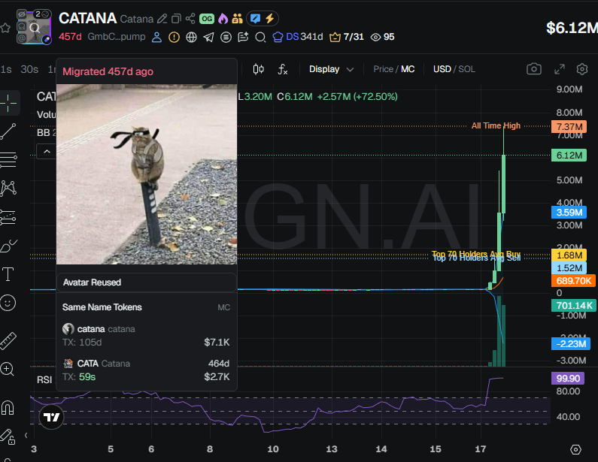The height and width of the screenshot is (462, 598).
Task: Share CATANA using the share icon
Action: (x=190, y=19)
